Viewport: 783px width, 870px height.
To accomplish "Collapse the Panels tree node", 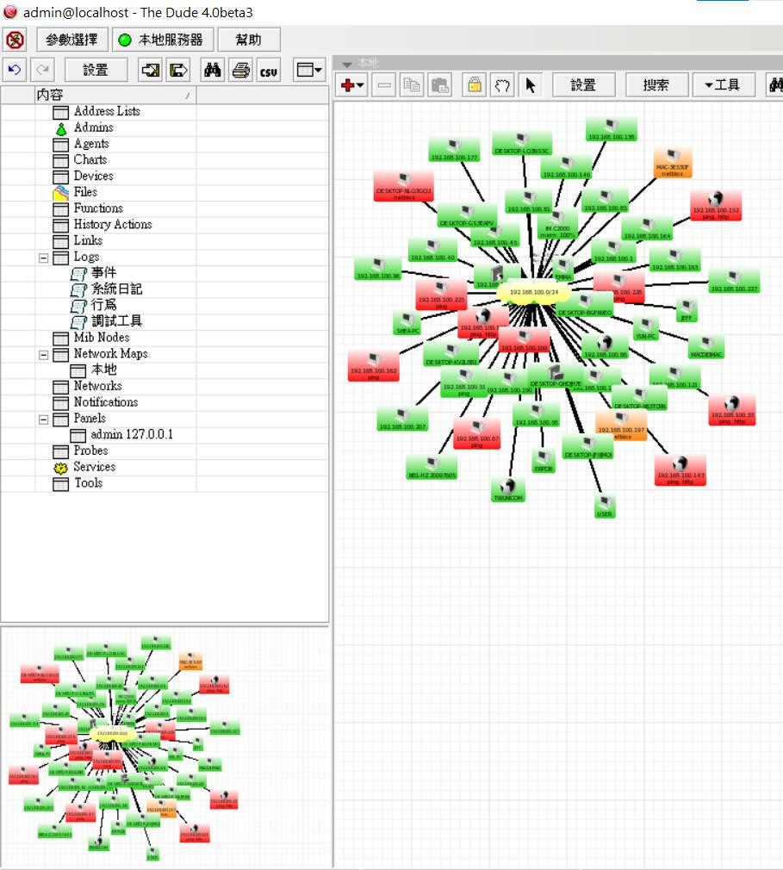I will (43, 420).
